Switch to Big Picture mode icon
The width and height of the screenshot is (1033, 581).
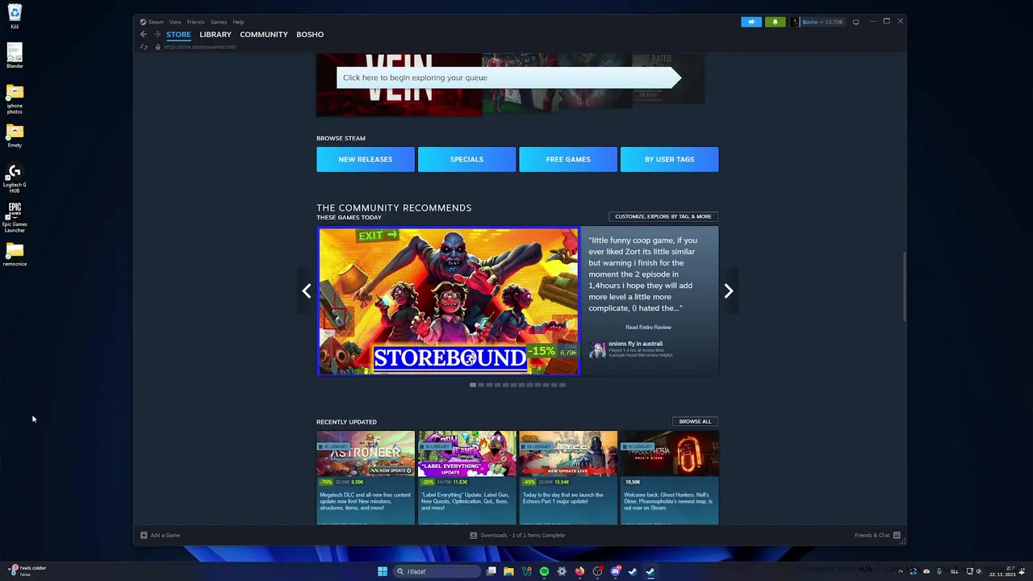pos(856,22)
